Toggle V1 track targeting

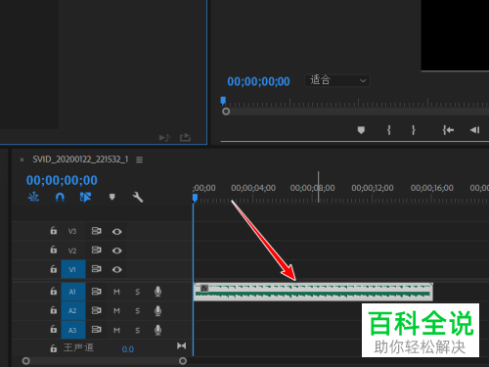coord(73,269)
